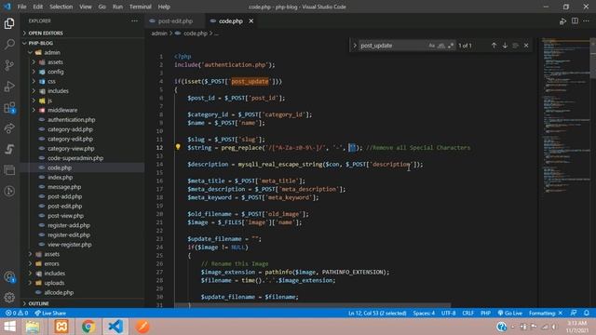Viewport: 596px width, 335px height.
Task: Toggle Formatting status bar item
Action: (x=546, y=313)
